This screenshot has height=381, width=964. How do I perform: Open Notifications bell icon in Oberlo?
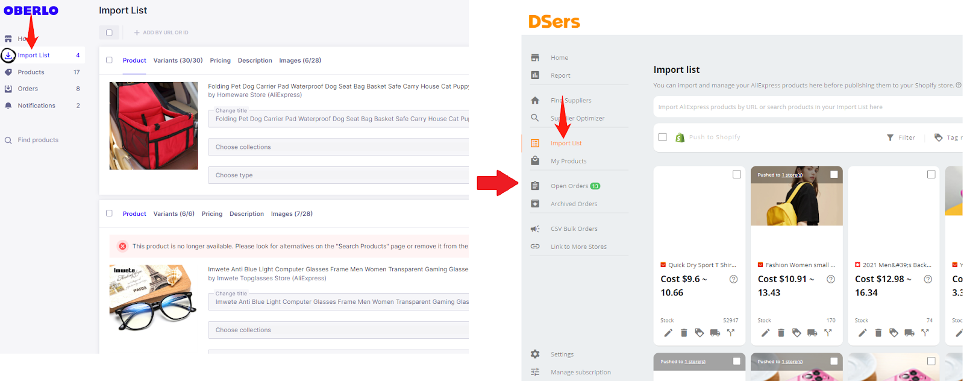tap(8, 105)
